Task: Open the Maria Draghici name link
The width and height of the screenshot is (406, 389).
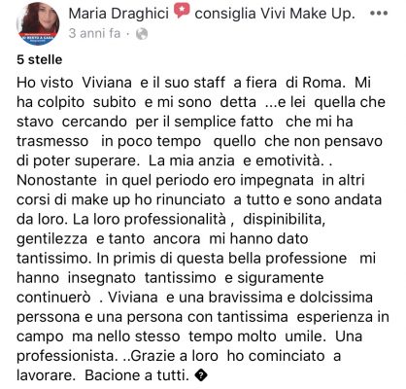Action: pos(118,14)
